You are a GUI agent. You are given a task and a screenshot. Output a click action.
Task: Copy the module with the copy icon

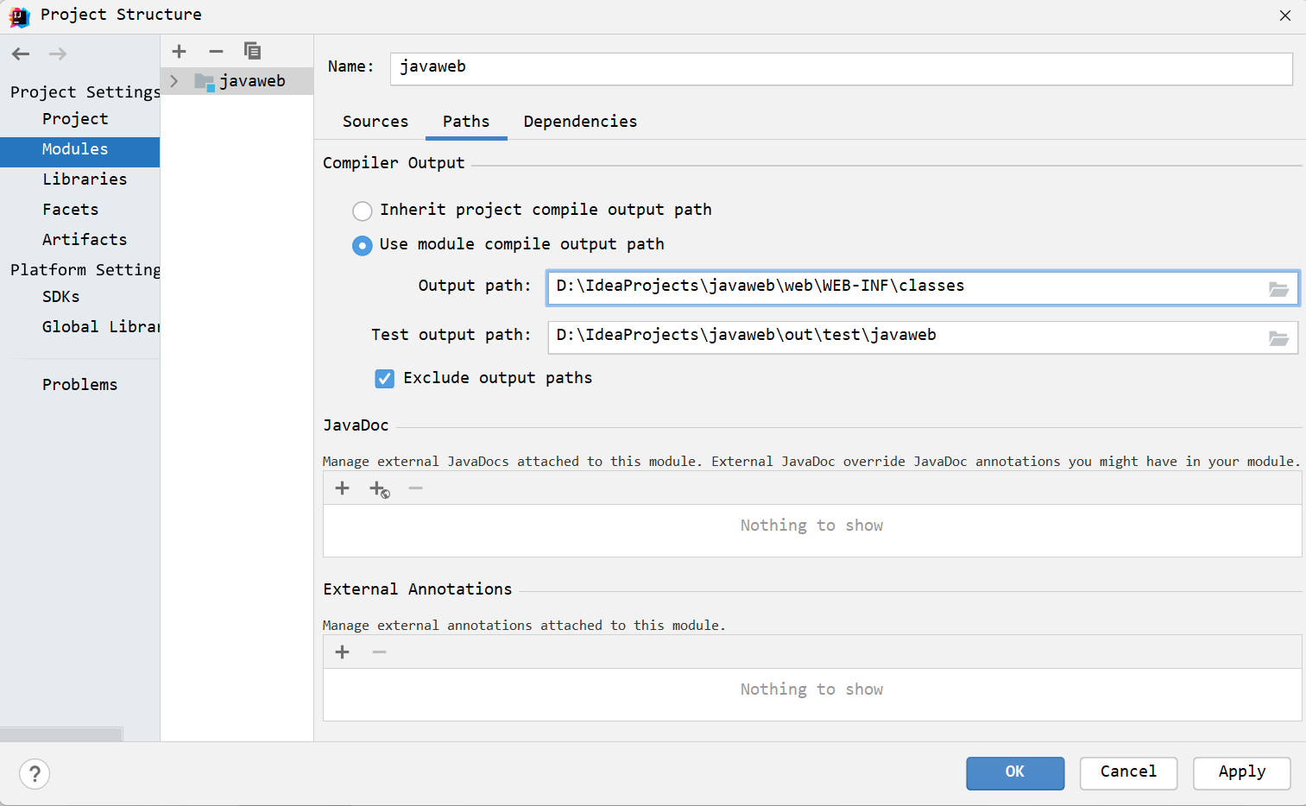pyautogui.click(x=252, y=51)
